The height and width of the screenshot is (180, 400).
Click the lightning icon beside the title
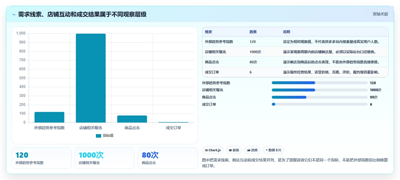pyautogui.click(x=14, y=15)
